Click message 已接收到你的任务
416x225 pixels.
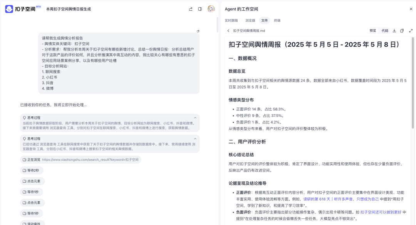(x=54, y=105)
